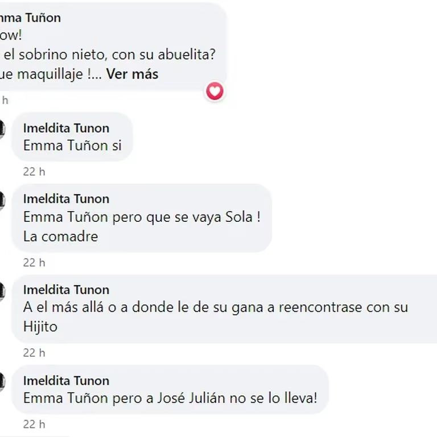The image size is (437, 437).
Task: Open the author name on the top comment
Action: click(31, 18)
